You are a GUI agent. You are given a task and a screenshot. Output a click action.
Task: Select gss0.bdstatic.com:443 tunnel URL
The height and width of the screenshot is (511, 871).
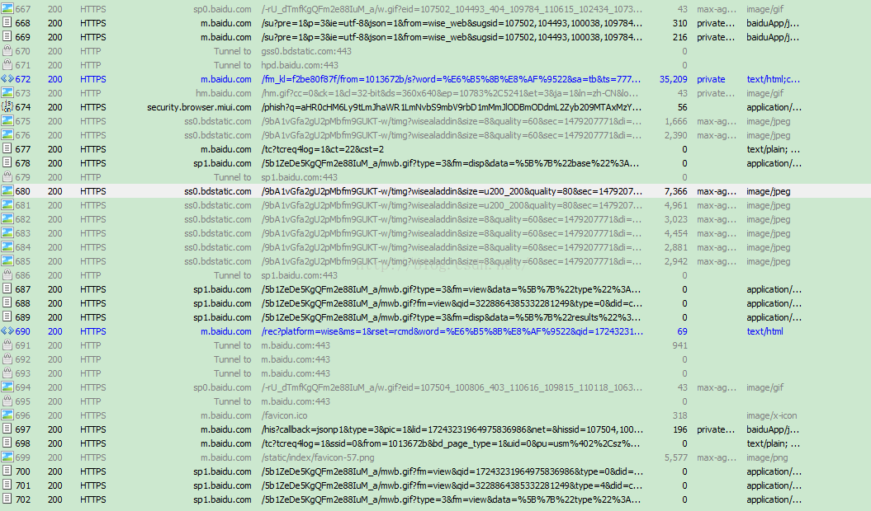click(306, 51)
